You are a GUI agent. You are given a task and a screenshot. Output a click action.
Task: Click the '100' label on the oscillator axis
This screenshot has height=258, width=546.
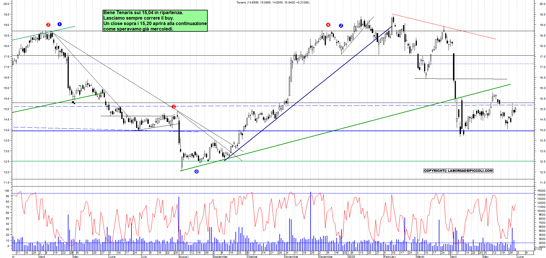tap(7, 191)
